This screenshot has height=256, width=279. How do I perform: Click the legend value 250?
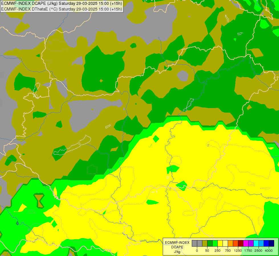217,251
